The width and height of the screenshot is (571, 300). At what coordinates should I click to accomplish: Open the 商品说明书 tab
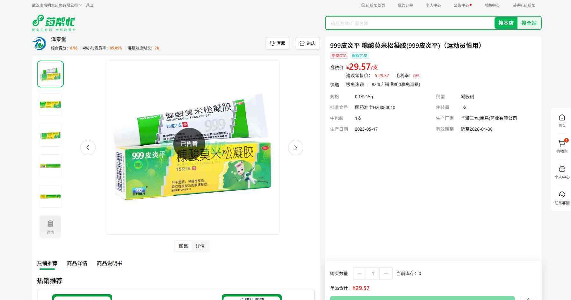pyautogui.click(x=109, y=263)
